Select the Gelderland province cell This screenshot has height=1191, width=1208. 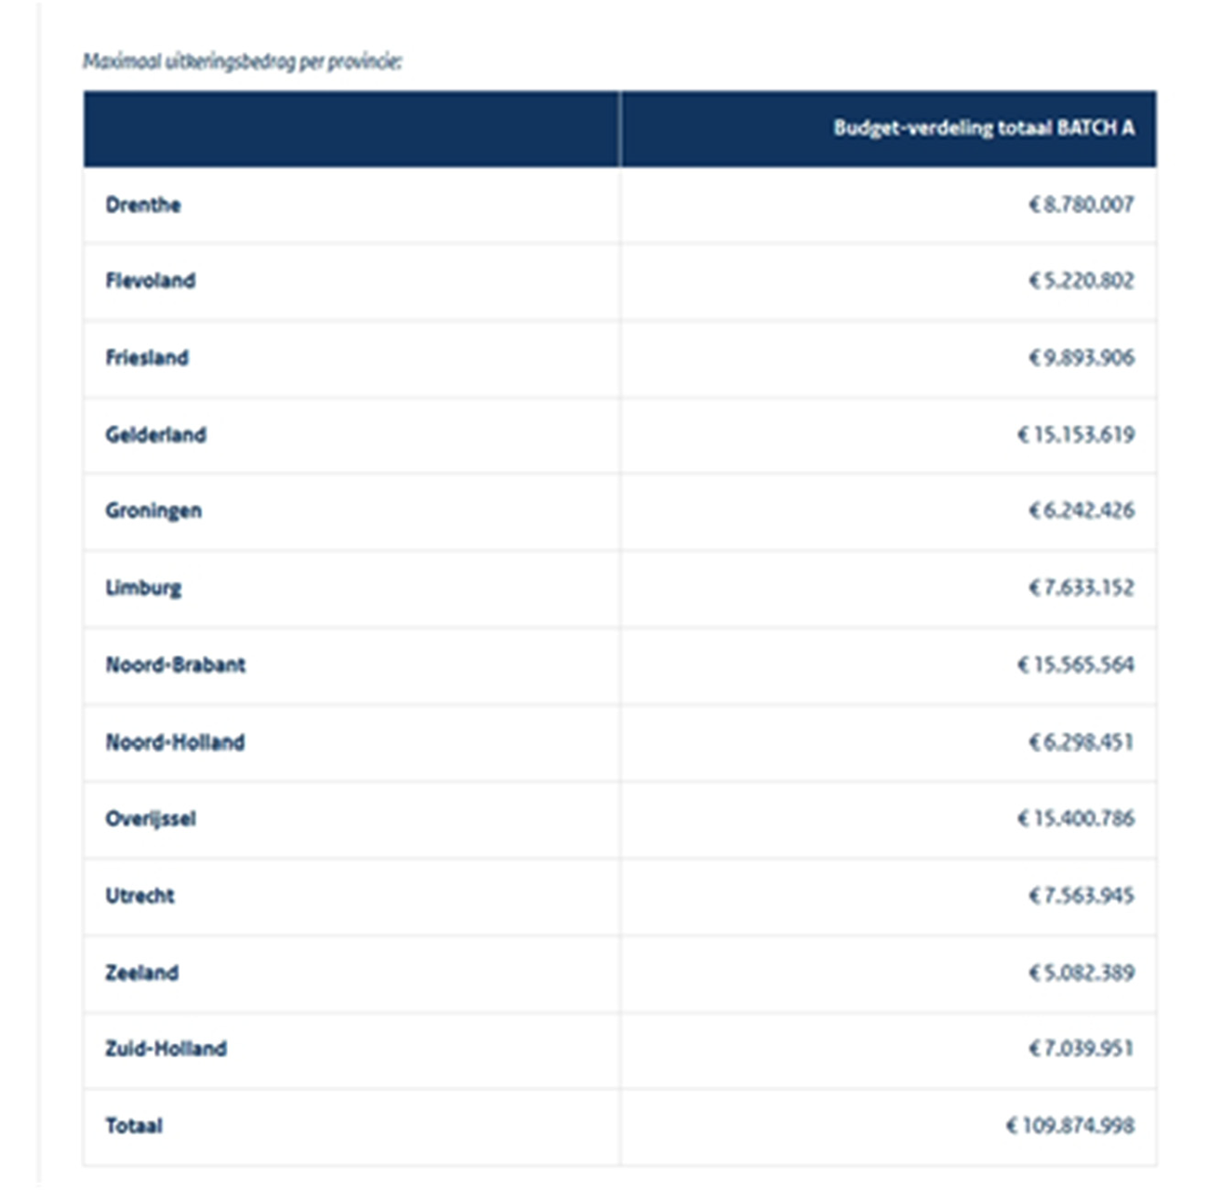(156, 434)
